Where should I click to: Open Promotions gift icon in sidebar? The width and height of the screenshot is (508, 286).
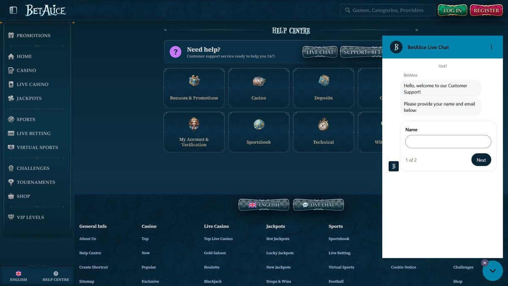point(11,35)
